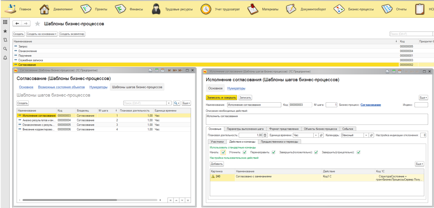Open the functions grid menu in sidebar
Viewport: 434px width, 208px height.
tap(5, 22)
